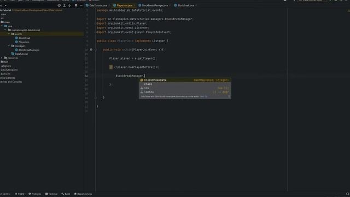Select .gitignore in the project tree
350x197 pixels.
pyautogui.click(x=6, y=66)
